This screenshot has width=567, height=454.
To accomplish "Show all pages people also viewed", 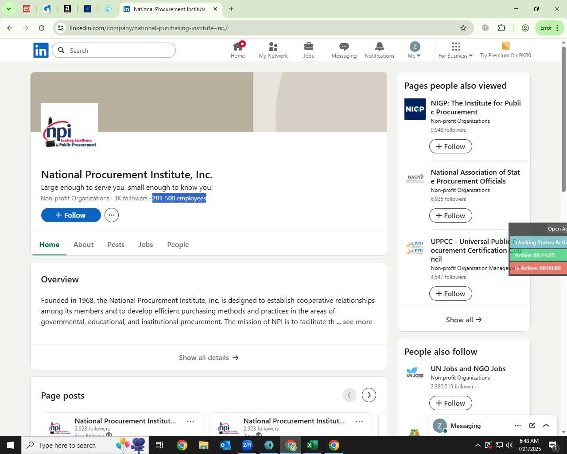I will (463, 320).
